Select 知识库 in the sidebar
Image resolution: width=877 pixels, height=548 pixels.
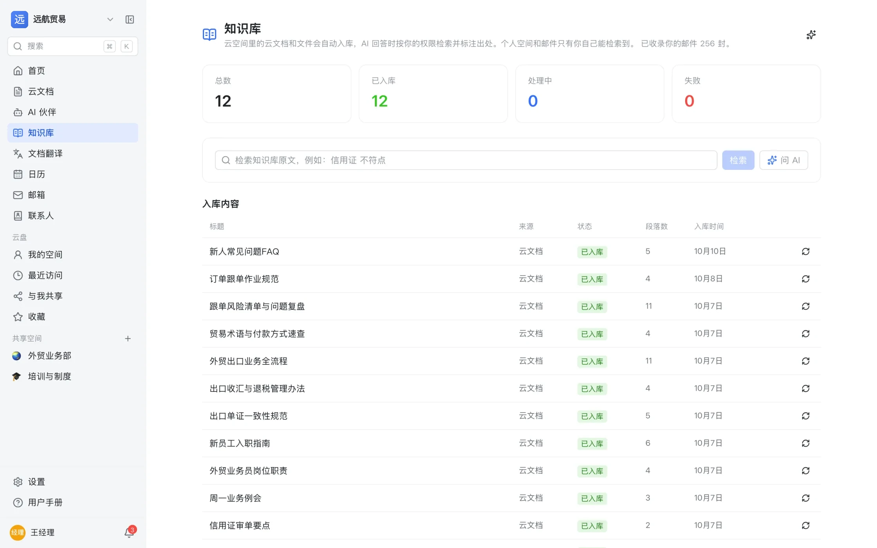tap(73, 133)
